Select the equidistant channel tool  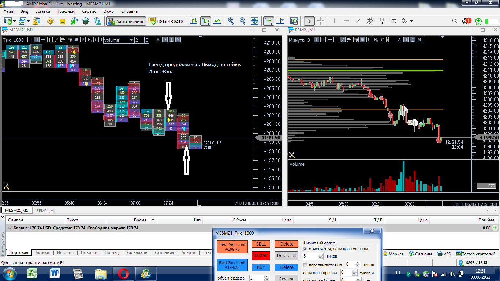[370, 21]
